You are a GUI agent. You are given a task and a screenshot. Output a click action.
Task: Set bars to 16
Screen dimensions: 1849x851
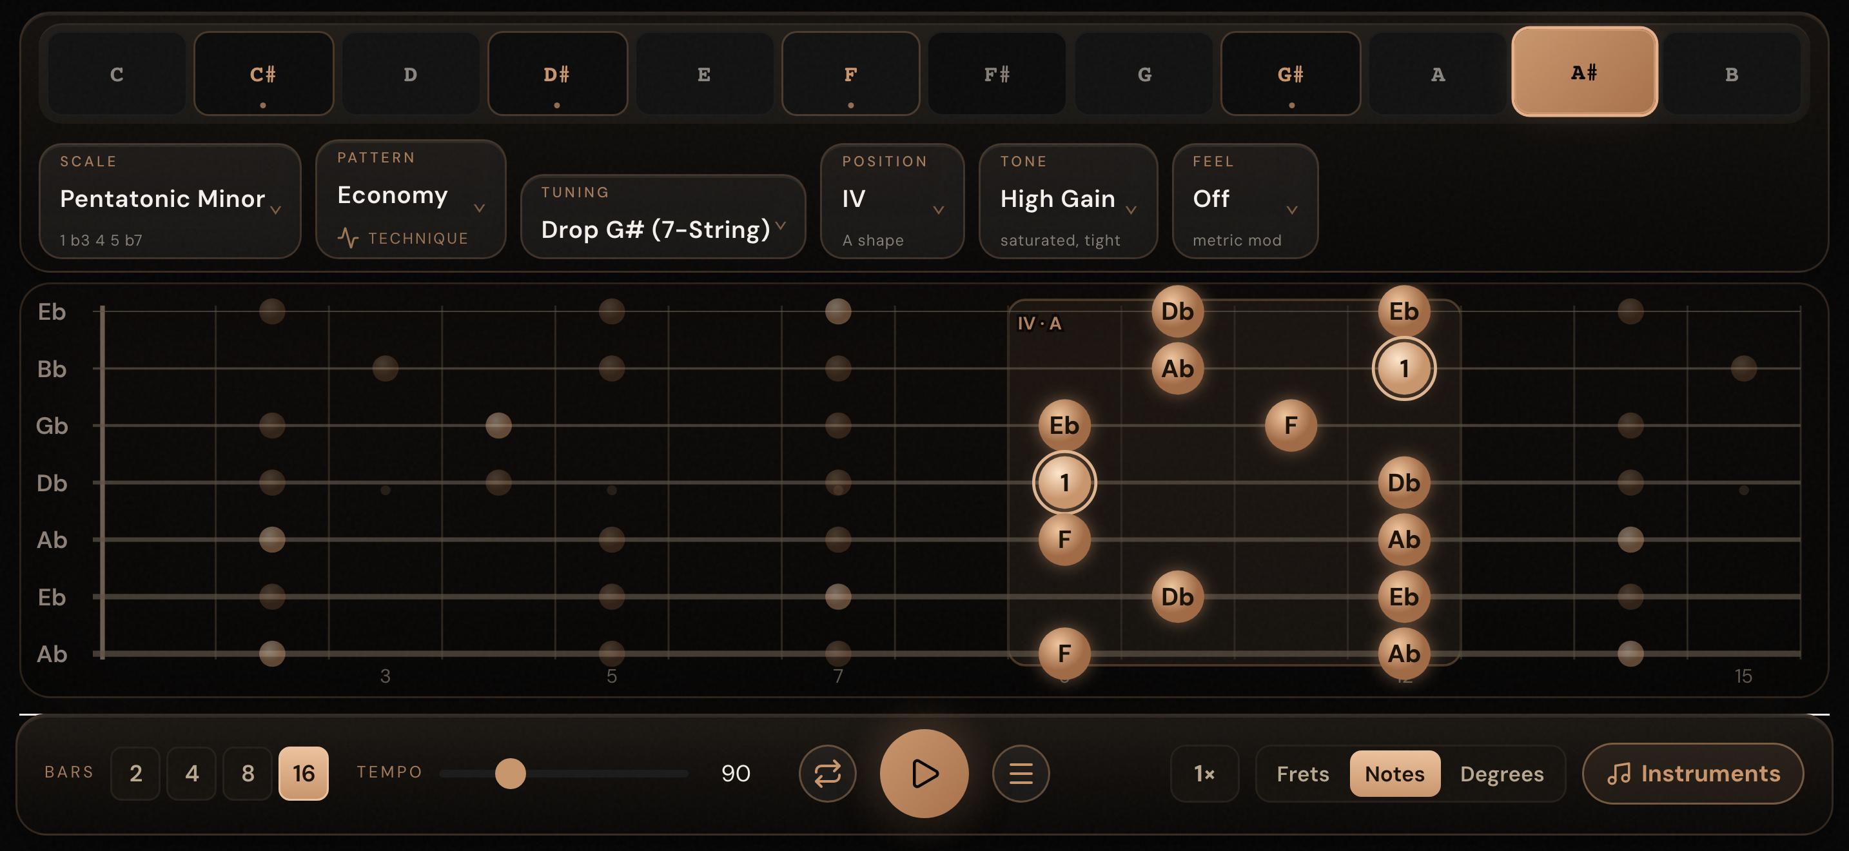coord(304,773)
